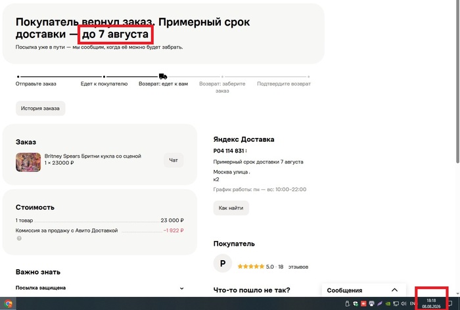
Task: Click the Посылка уже в пути notice text
Action: 99,47
